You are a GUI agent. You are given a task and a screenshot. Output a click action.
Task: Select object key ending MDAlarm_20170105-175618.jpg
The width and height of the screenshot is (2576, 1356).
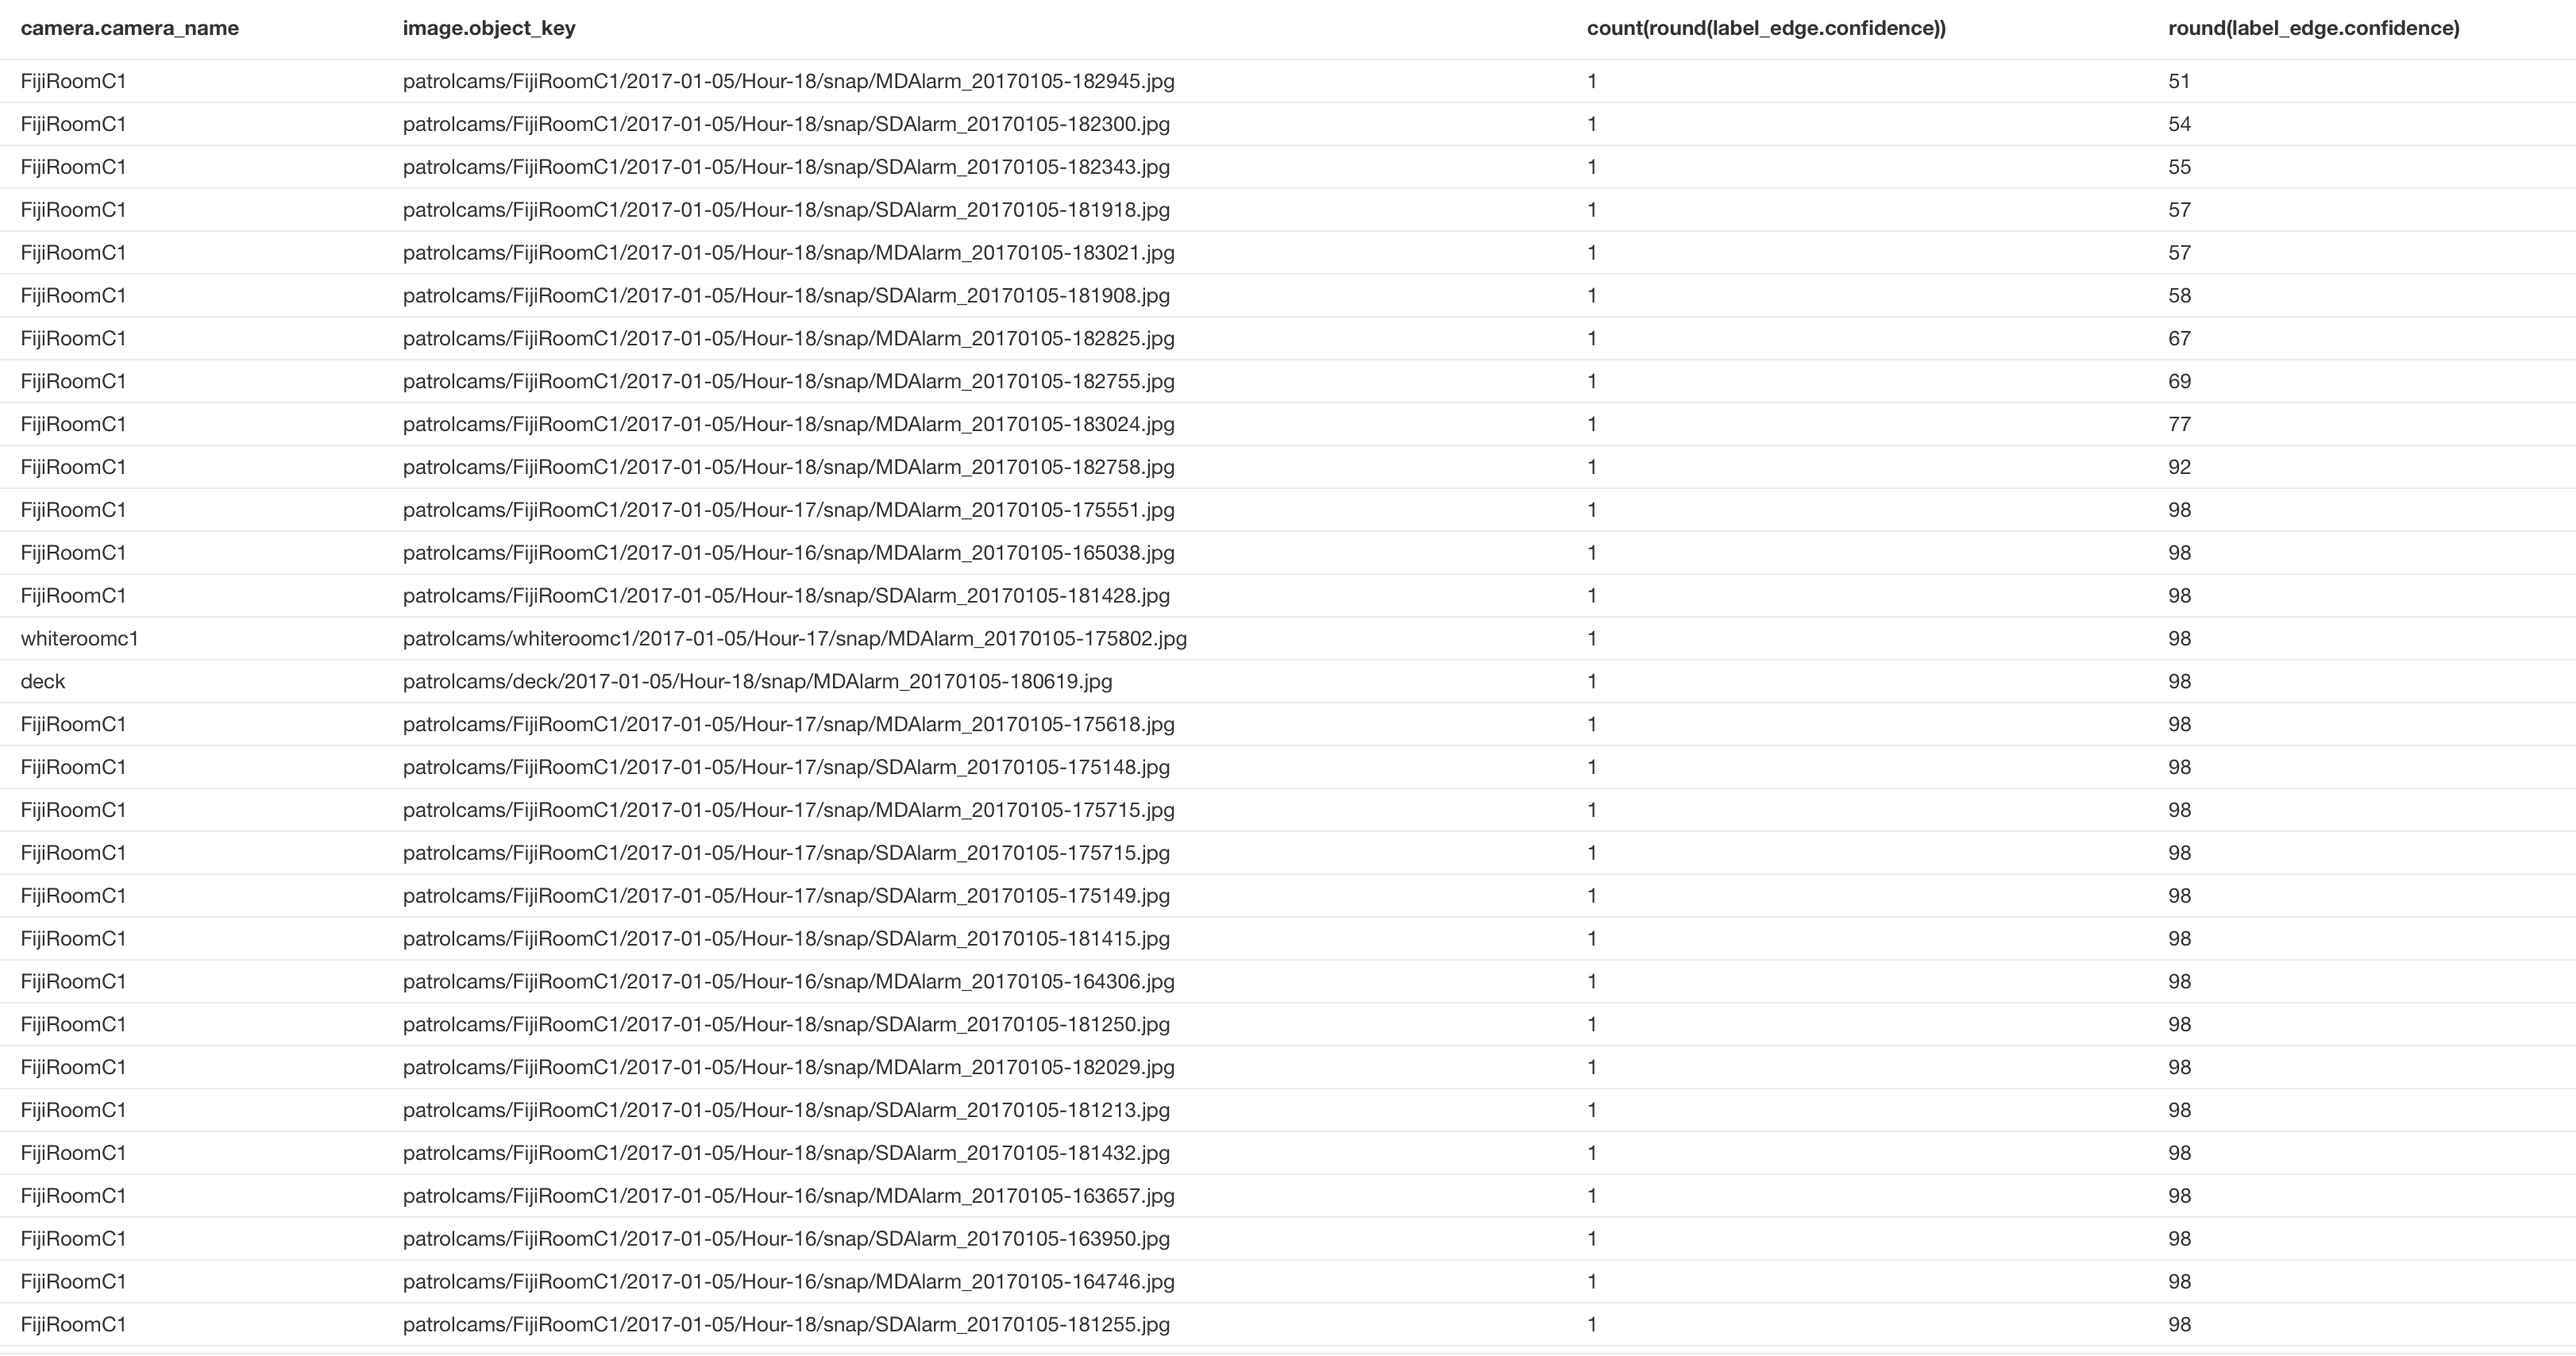pyautogui.click(x=788, y=725)
